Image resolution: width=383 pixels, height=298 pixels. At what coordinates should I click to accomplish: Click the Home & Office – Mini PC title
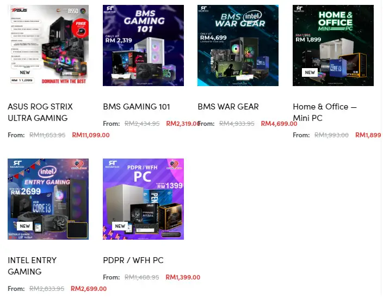(x=325, y=112)
